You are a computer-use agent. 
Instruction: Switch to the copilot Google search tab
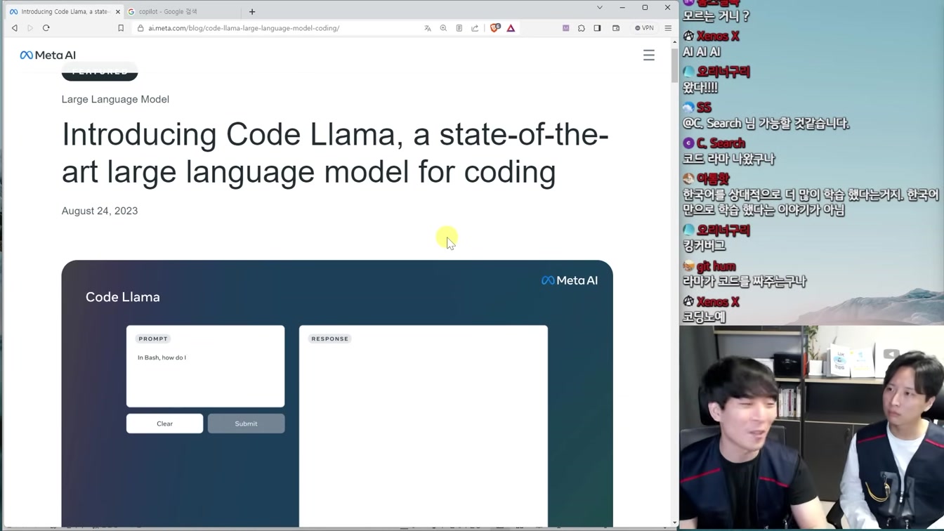click(181, 12)
